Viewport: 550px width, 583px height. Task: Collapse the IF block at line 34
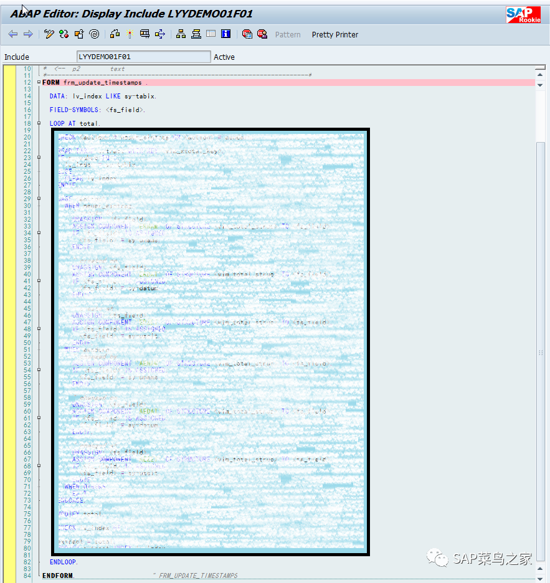[39, 233]
